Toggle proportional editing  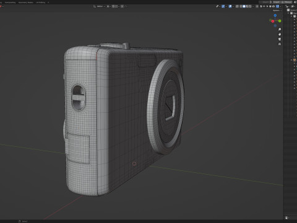point(122,6)
